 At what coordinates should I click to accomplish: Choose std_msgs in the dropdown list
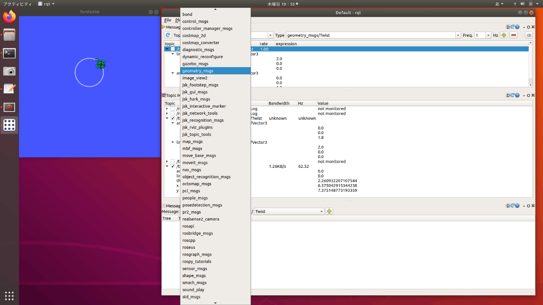[x=191, y=297]
